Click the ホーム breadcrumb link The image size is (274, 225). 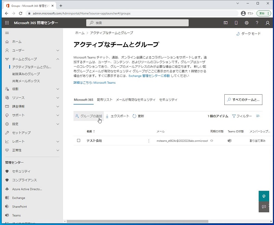[80, 33]
